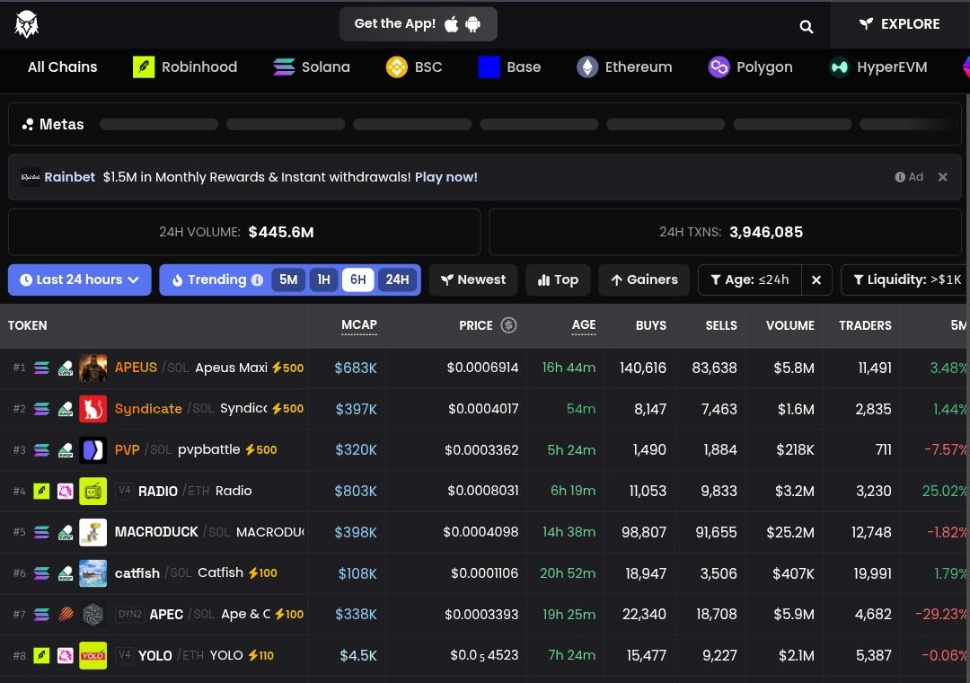This screenshot has height=683, width=970.
Task: Click the DYN2 badge in APEC row
Action: click(130, 614)
